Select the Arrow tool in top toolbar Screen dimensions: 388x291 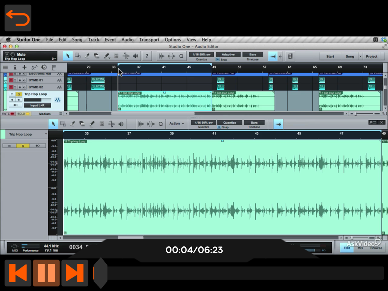click(x=68, y=56)
